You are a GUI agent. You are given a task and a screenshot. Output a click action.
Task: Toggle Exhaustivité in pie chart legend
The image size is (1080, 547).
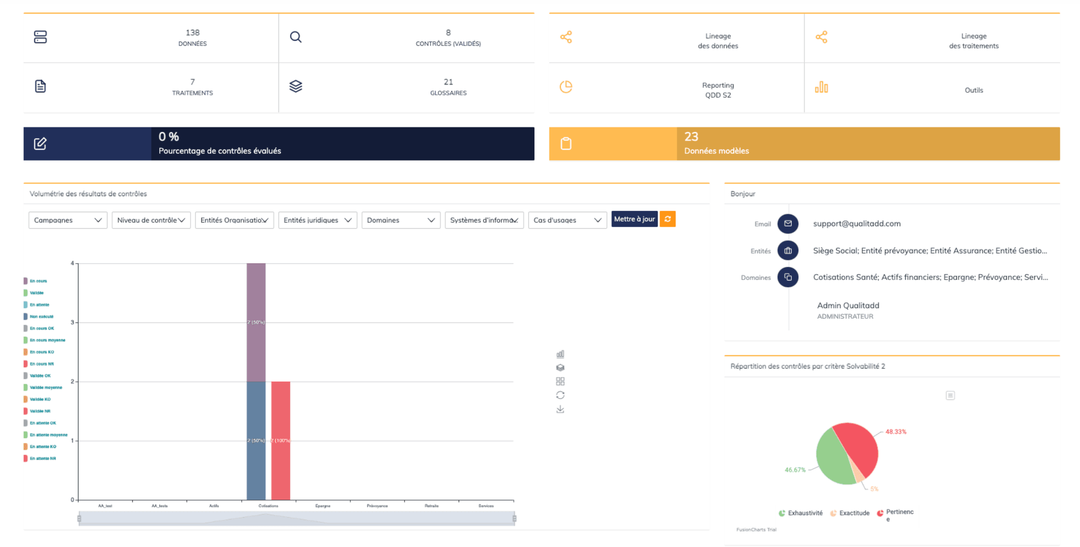click(x=801, y=513)
